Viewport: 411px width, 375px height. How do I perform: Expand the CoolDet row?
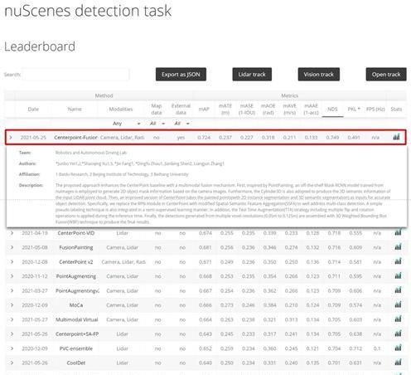pyautogui.click(x=12, y=363)
